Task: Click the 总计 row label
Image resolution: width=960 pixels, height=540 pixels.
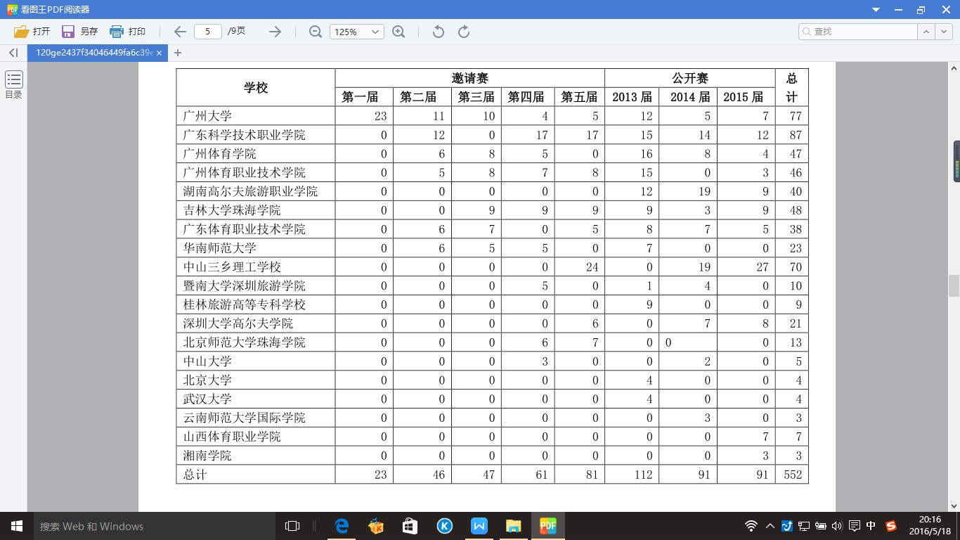Action: tap(195, 475)
